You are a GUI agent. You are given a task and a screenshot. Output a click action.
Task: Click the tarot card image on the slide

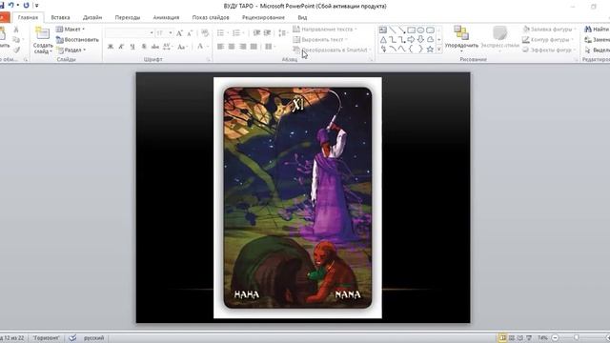[x=297, y=197]
